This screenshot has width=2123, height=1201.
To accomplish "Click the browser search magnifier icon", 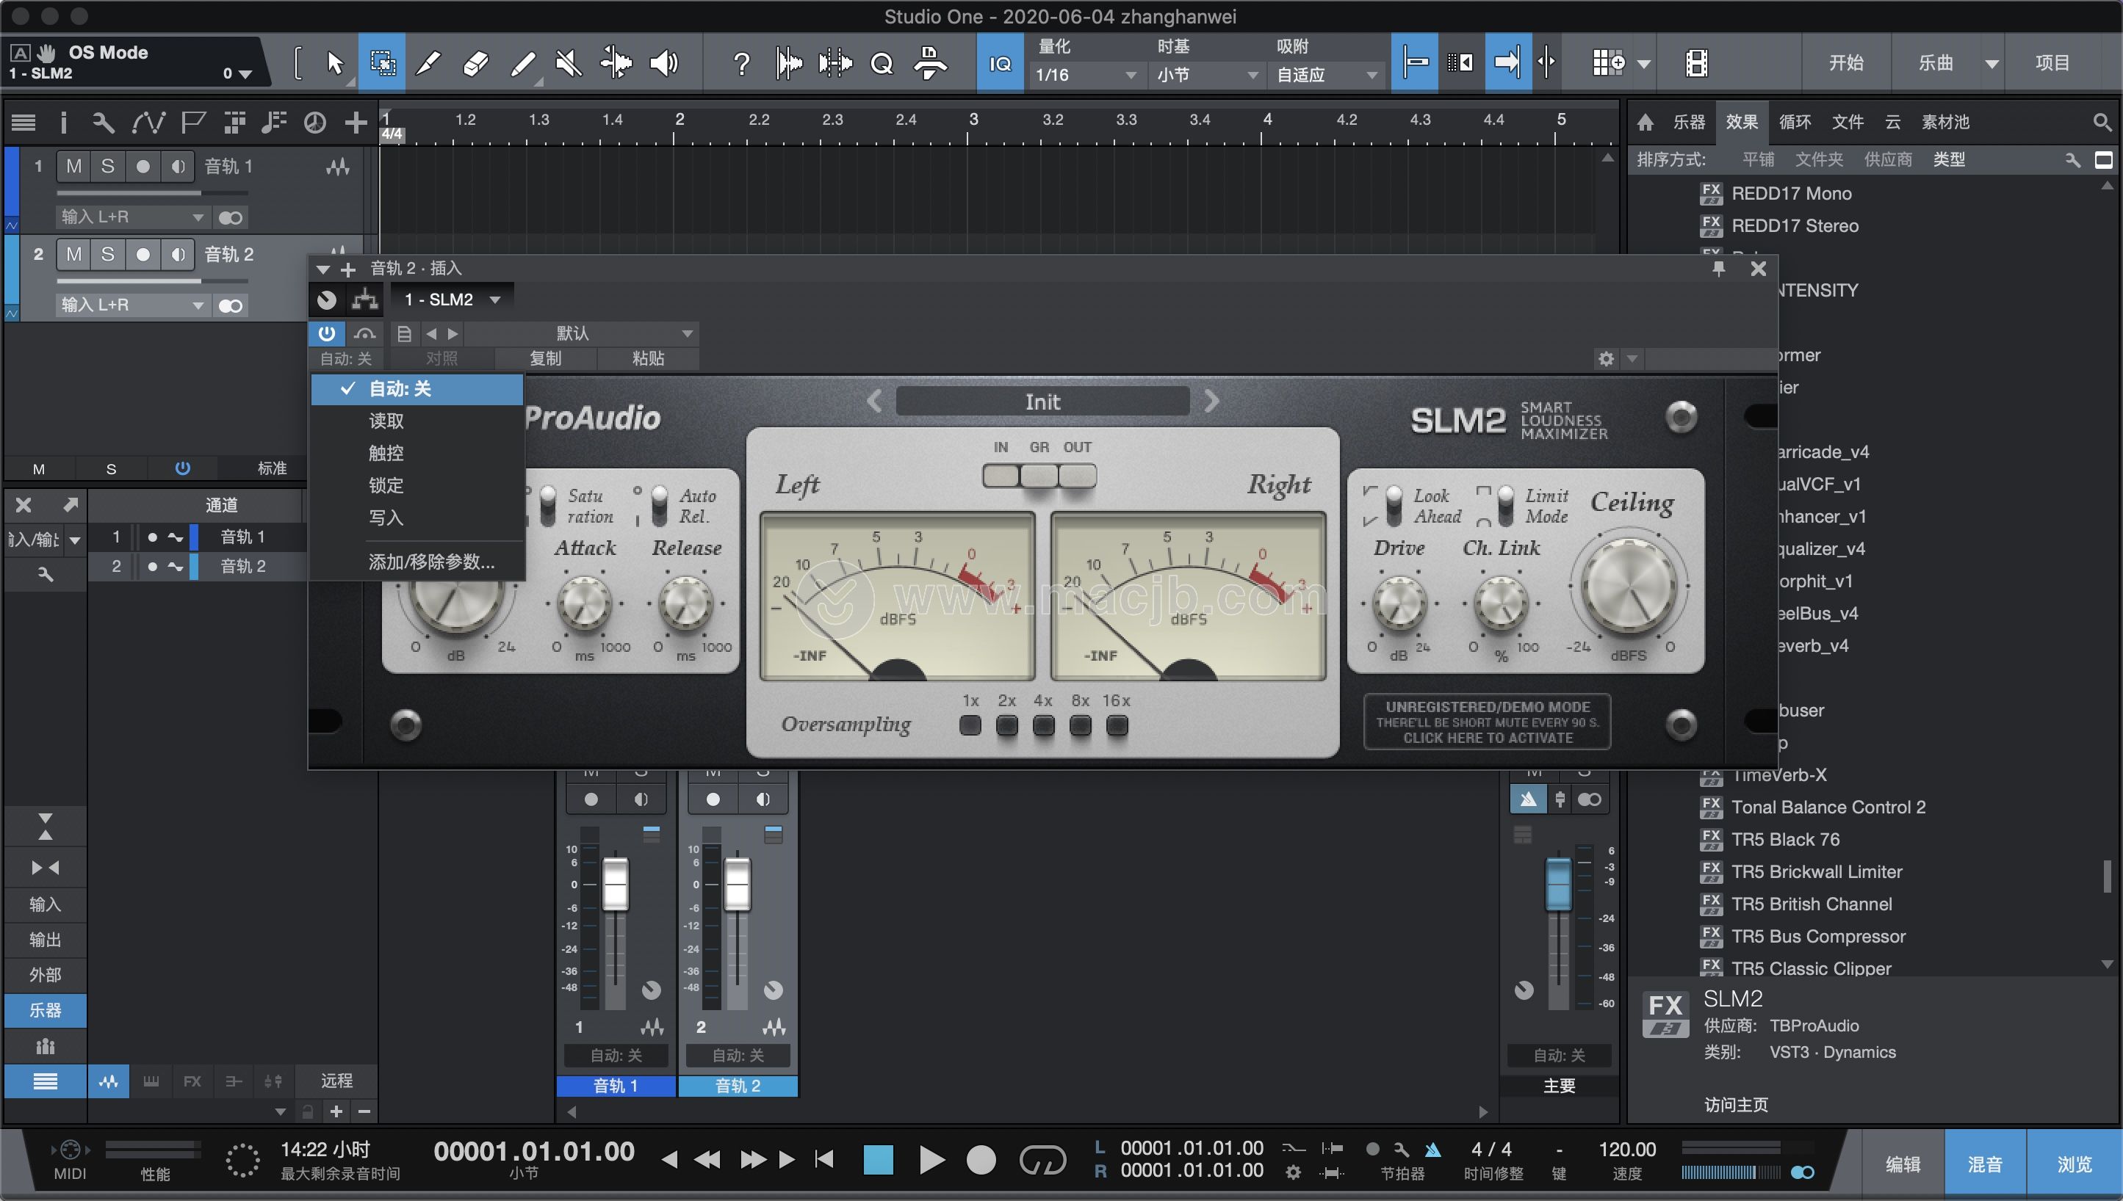I will [2102, 122].
